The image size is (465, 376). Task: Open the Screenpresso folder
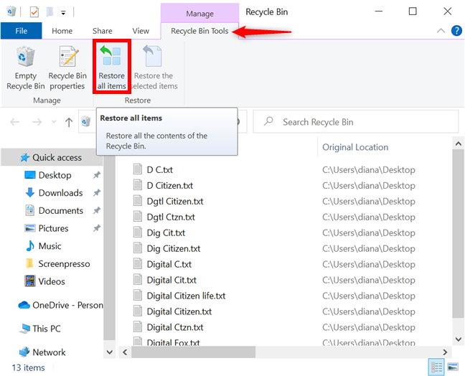click(58, 263)
